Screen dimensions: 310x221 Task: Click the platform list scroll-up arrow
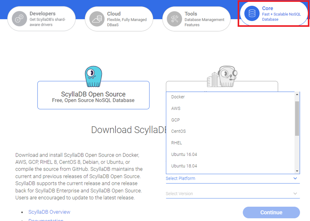(297, 95)
